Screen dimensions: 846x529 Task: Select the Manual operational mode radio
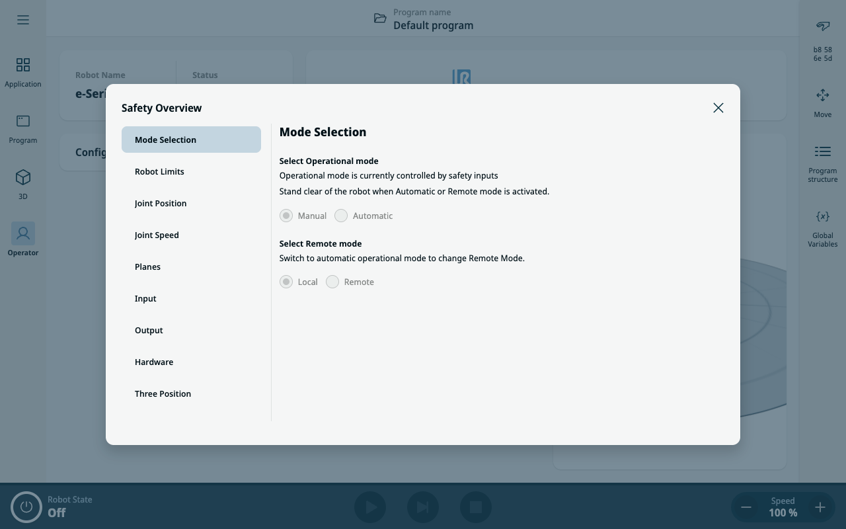286,216
